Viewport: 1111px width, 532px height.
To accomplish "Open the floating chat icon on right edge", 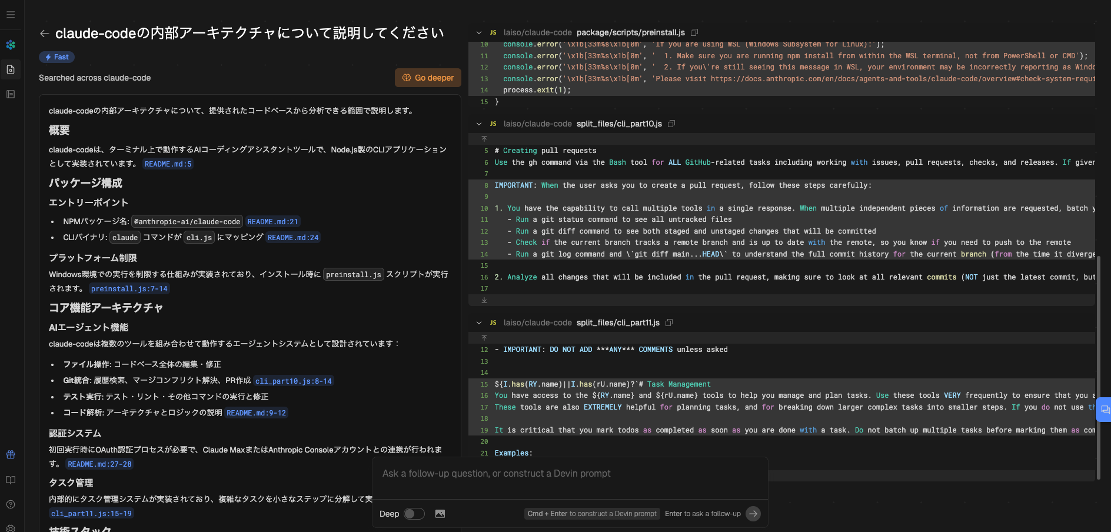I will [x=1105, y=410].
